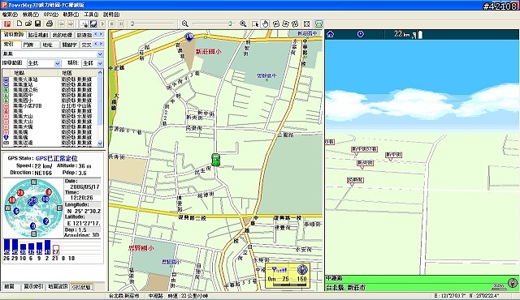520x300 pixels.
Task: Zoom in using the magnifier plus icon
Action: (x=243, y=24)
